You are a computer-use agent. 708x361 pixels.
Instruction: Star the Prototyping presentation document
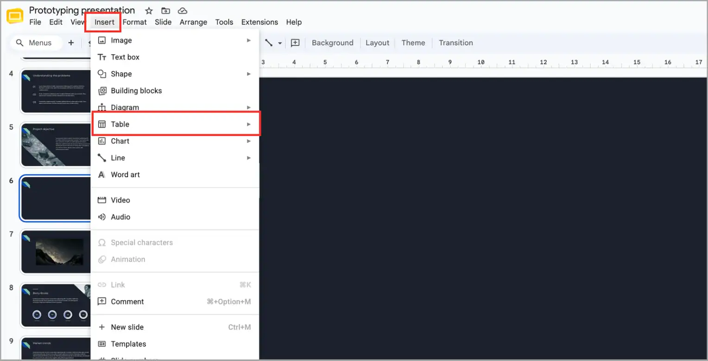(x=149, y=10)
